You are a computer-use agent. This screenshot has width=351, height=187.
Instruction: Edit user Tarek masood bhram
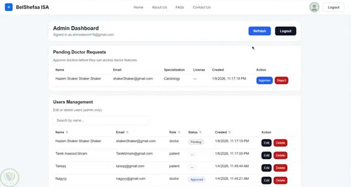pos(266,155)
